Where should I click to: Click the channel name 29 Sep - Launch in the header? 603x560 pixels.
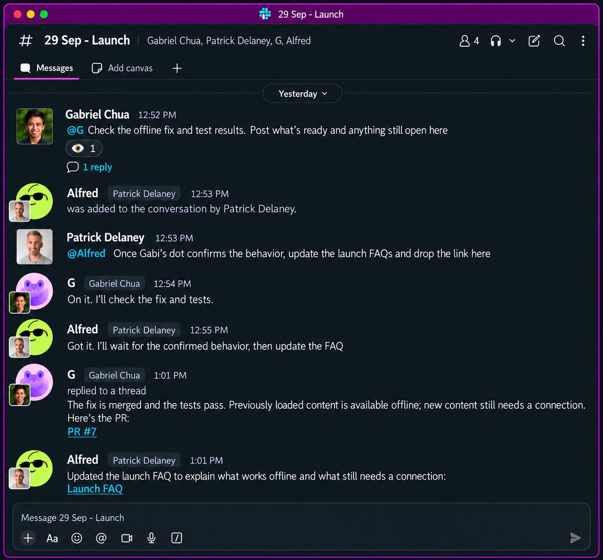[x=87, y=40]
